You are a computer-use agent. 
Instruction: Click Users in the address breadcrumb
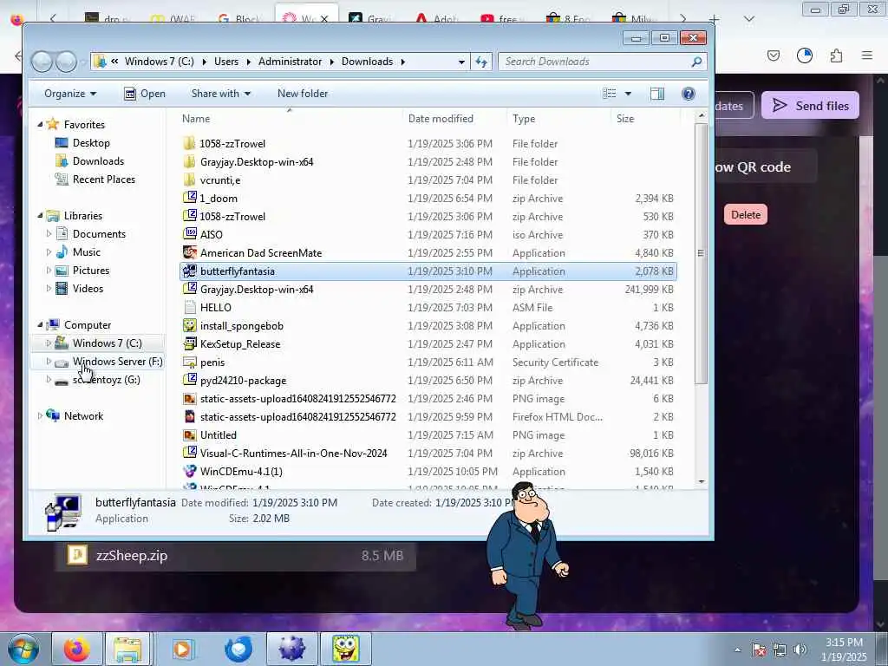click(226, 62)
